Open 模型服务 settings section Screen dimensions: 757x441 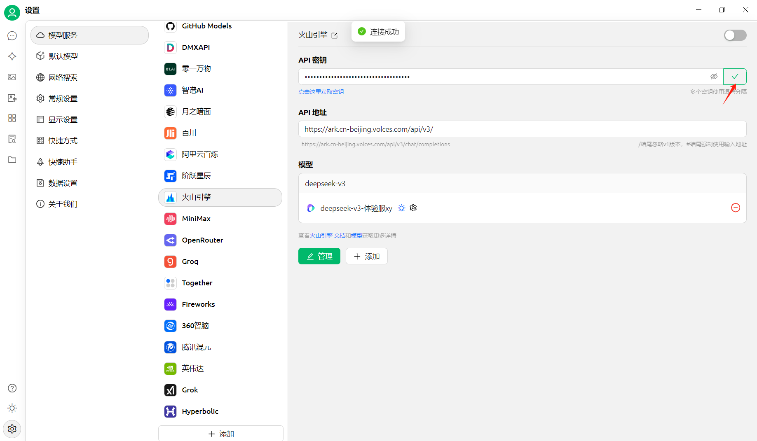tap(89, 35)
